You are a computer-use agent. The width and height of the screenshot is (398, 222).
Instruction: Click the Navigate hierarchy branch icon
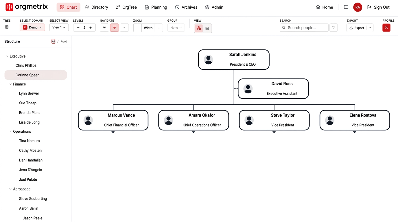104,28
